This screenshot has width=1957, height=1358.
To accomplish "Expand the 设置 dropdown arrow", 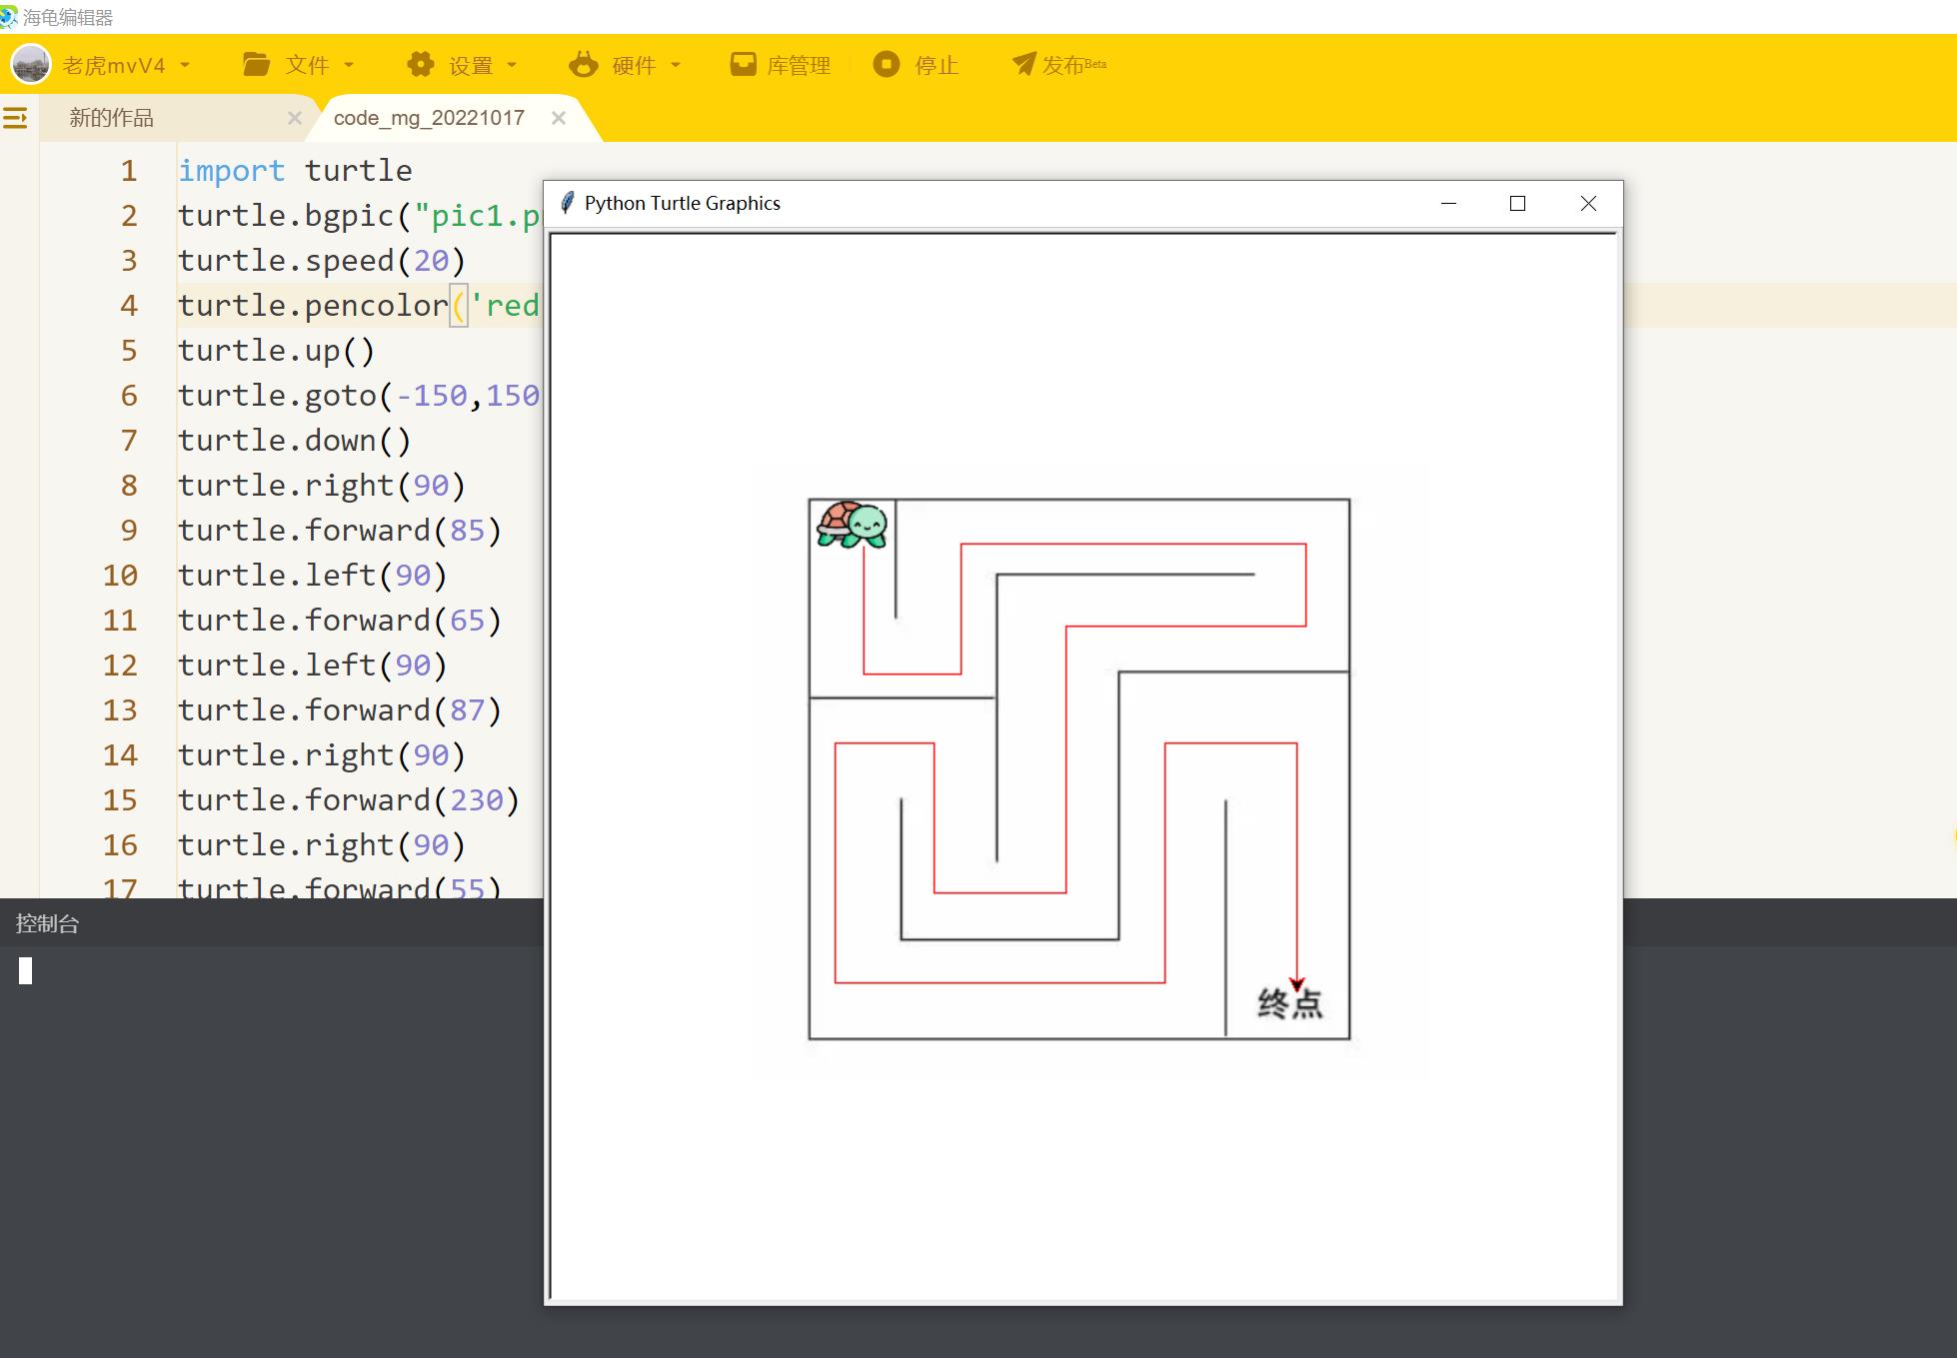I will 512,65.
